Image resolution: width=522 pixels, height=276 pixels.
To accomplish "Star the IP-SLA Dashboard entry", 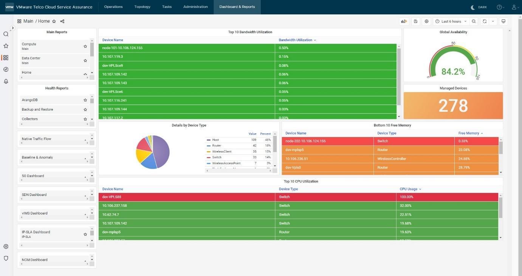I will point(85,234).
